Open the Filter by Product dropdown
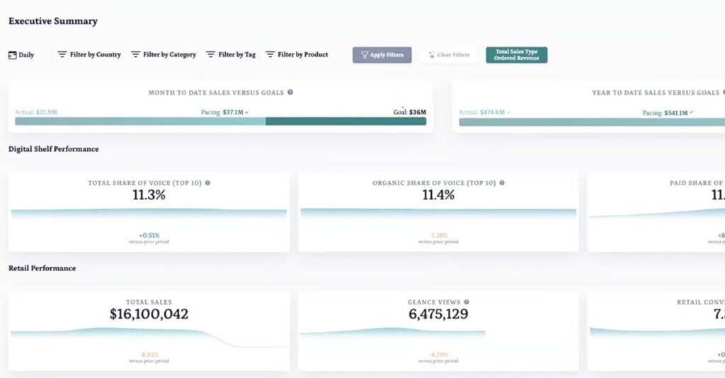725x378 pixels. (297, 54)
